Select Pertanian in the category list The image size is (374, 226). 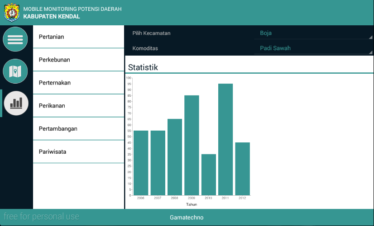78,37
